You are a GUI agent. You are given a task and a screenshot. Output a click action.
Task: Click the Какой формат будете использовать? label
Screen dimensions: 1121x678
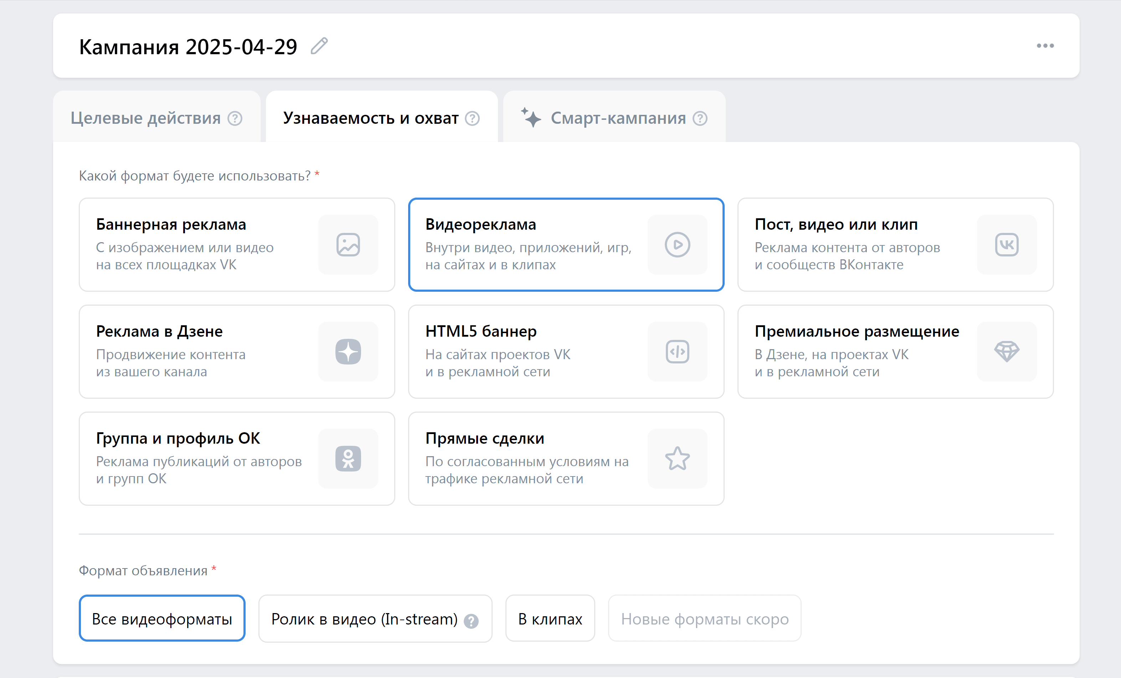click(x=195, y=176)
